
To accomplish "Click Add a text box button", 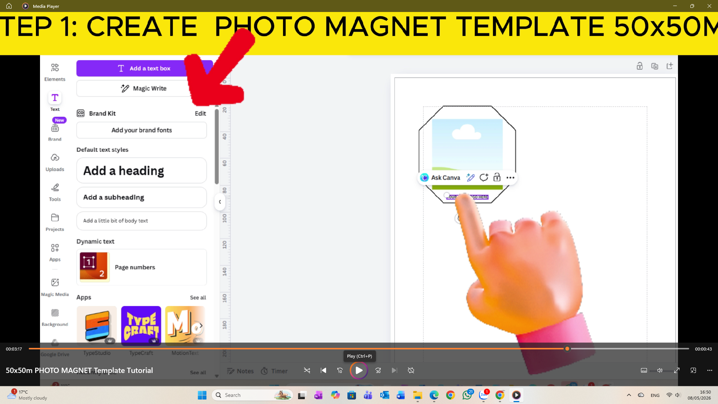I will pyautogui.click(x=144, y=68).
